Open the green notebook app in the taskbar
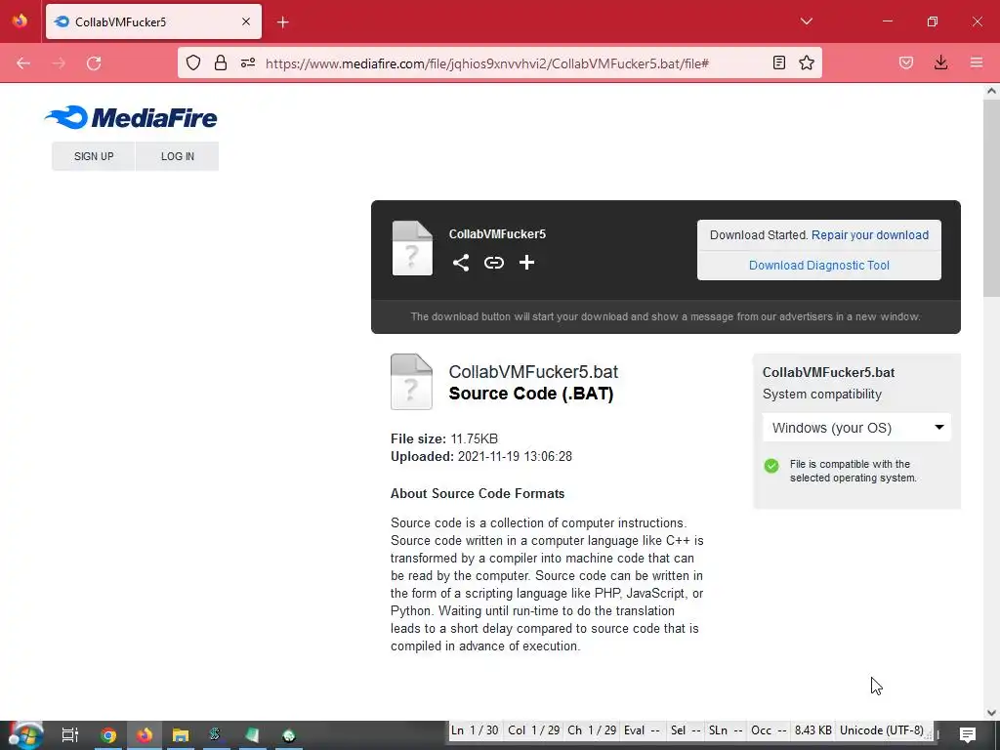This screenshot has height=750, width=1000. coord(252,735)
